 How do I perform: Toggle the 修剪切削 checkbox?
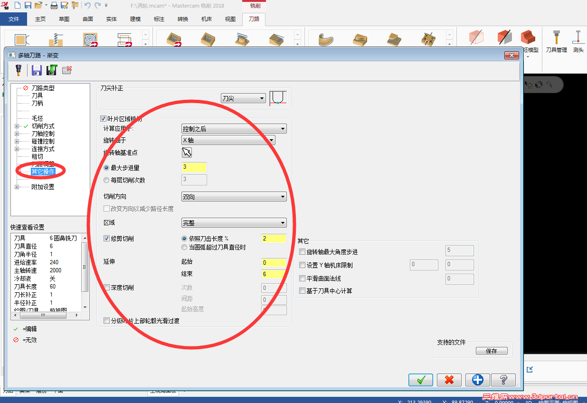[106, 239]
